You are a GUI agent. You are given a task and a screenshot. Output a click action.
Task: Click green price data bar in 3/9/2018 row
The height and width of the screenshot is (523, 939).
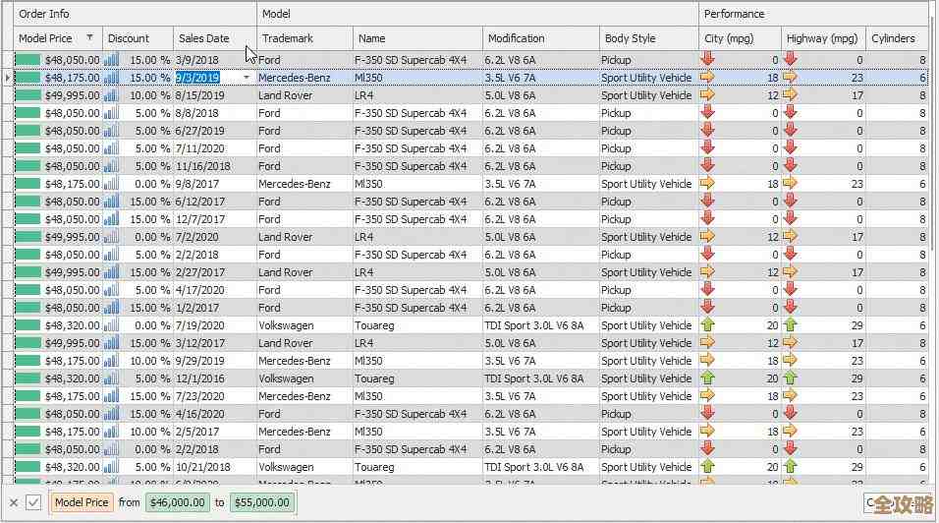point(28,60)
